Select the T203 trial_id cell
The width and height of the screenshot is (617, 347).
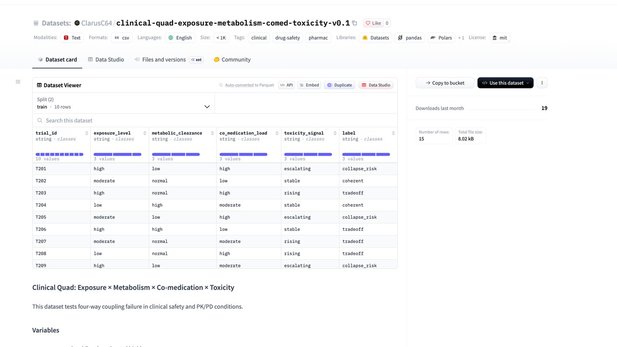tap(62, 193)
